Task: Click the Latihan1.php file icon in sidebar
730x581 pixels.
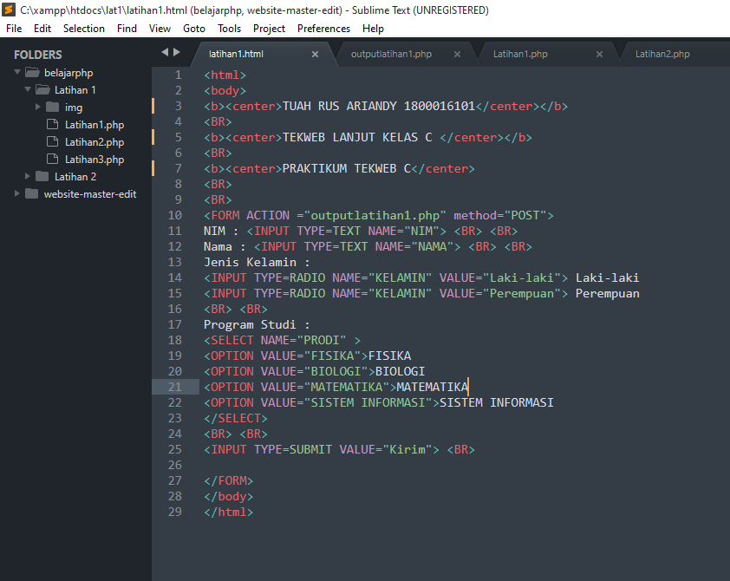Action: point(53,124)
